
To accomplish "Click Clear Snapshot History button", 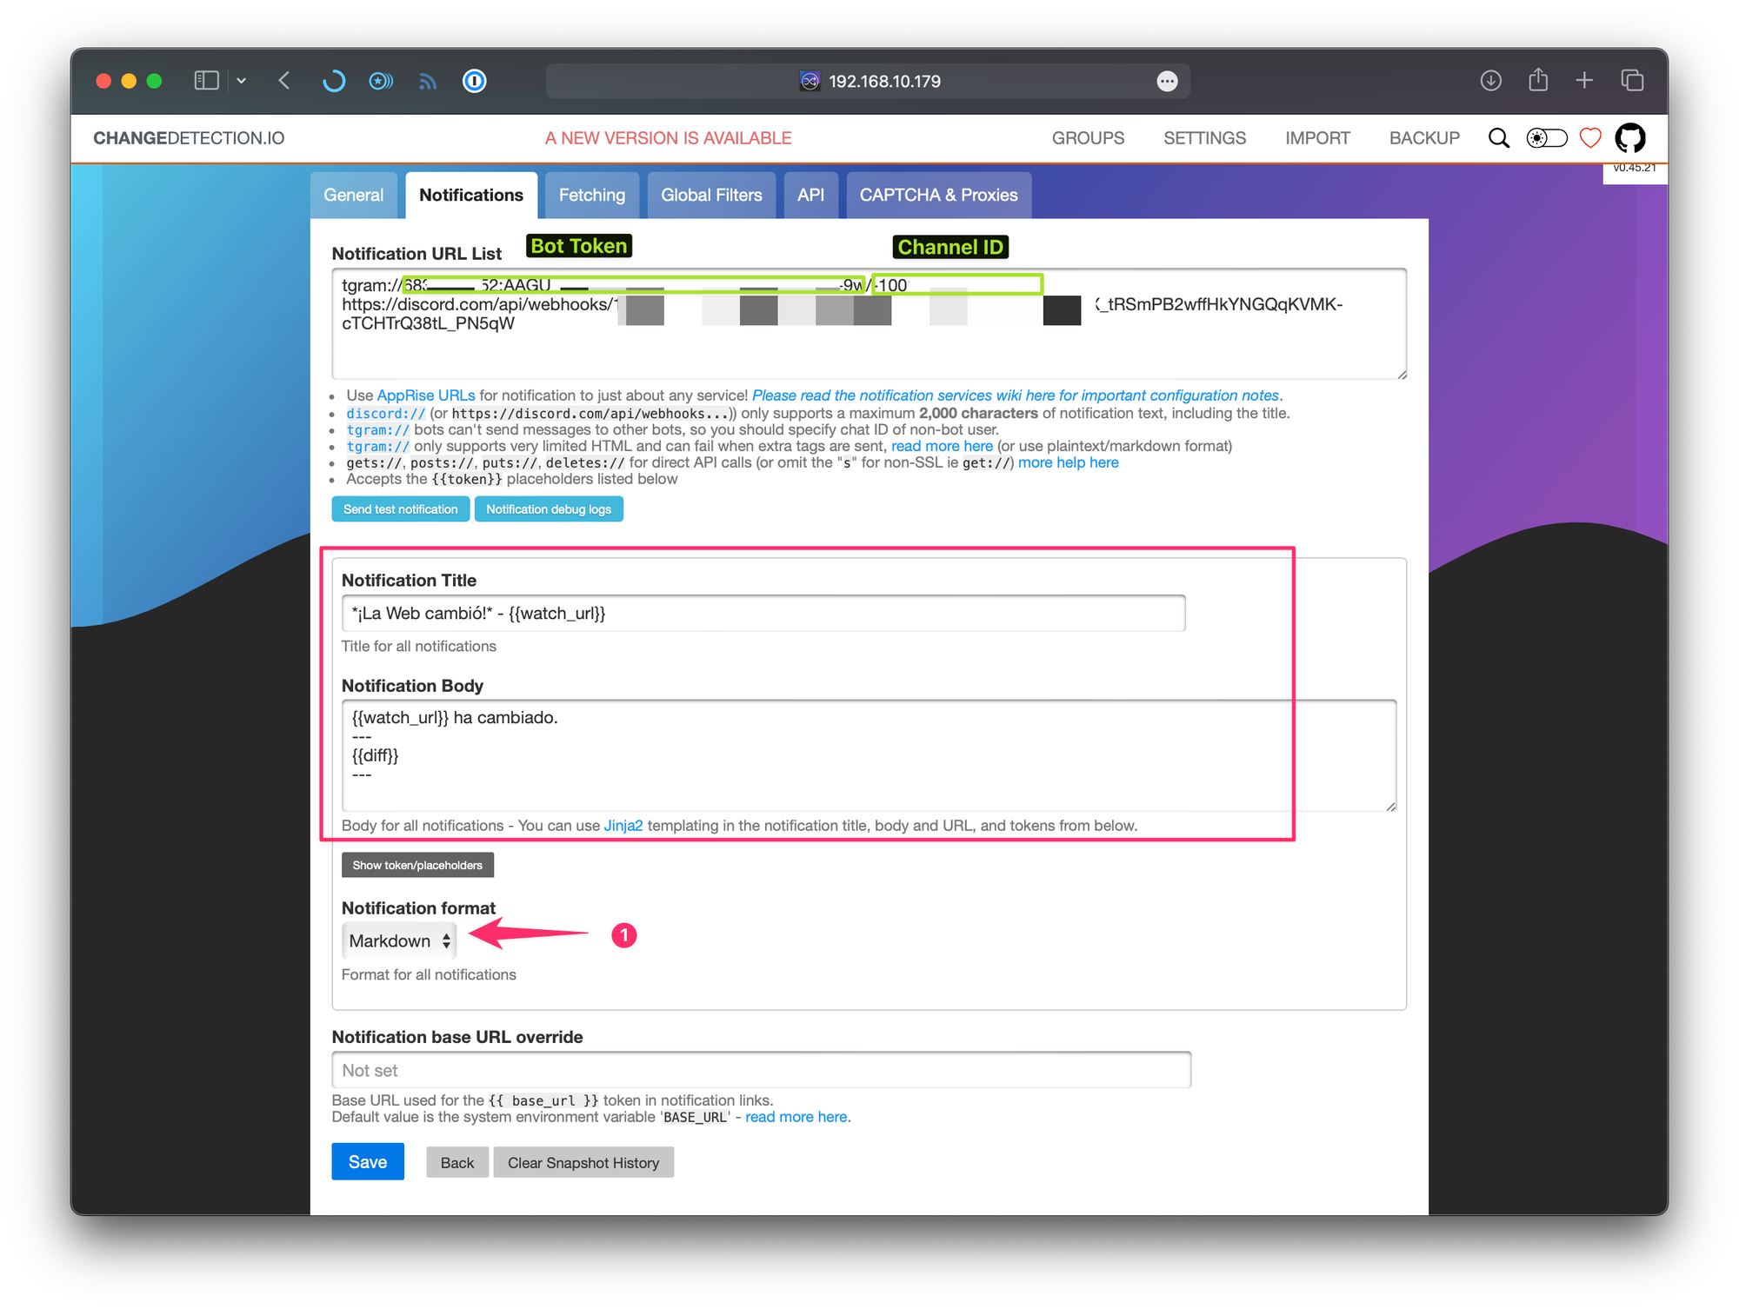I will (583, 1163).
